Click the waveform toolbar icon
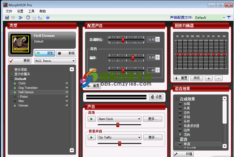 coord(34,17)
